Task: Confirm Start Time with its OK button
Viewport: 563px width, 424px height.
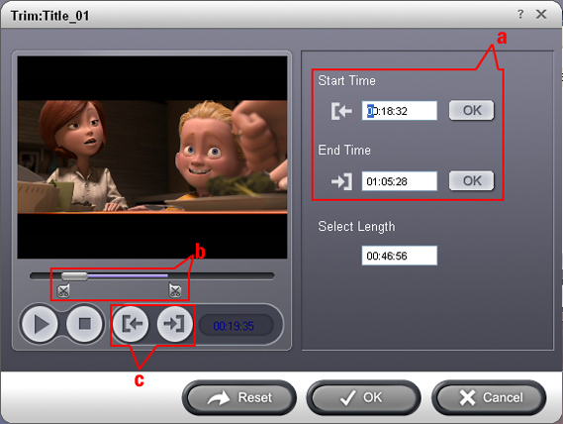Action: coord(471,110)
